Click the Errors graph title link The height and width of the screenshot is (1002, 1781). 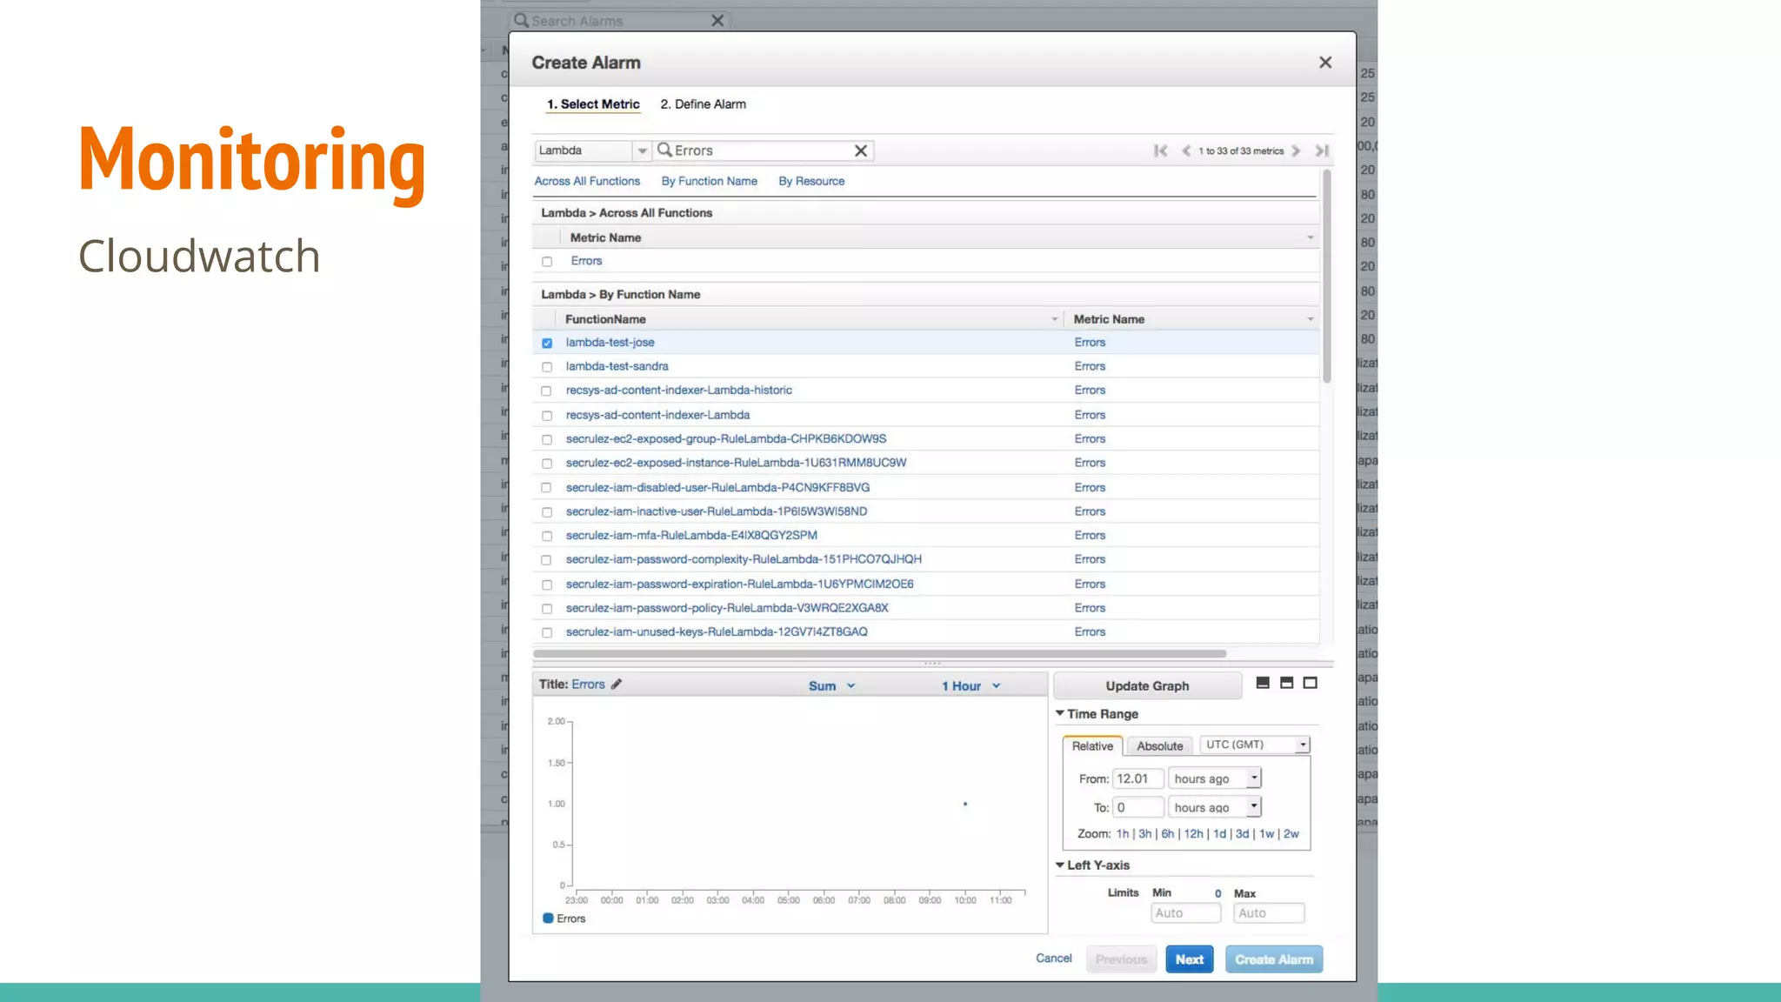588,685
